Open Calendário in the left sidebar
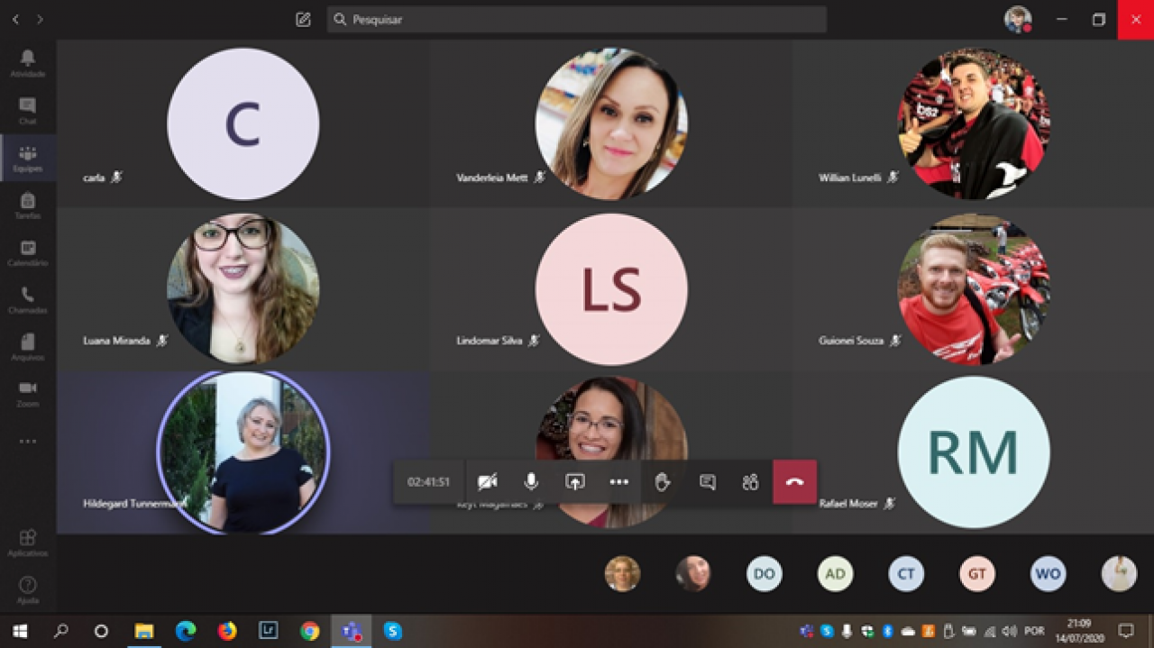Image resolution: width=1154 pixels, height=648 pixels. pos(28,251)
